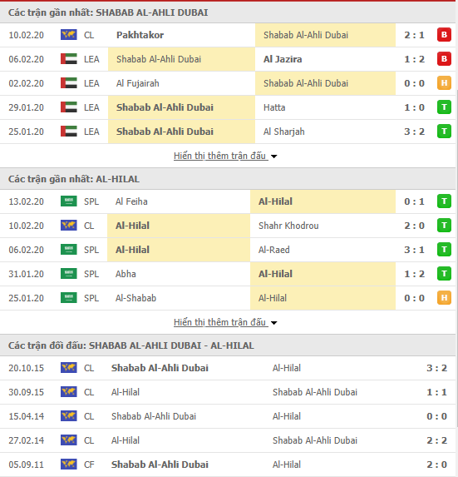Viewport: 458px width, 477px height.
Task: Click score 2 : 0 in Shahr Khodrou row
Action: click(x=414, y=226)
